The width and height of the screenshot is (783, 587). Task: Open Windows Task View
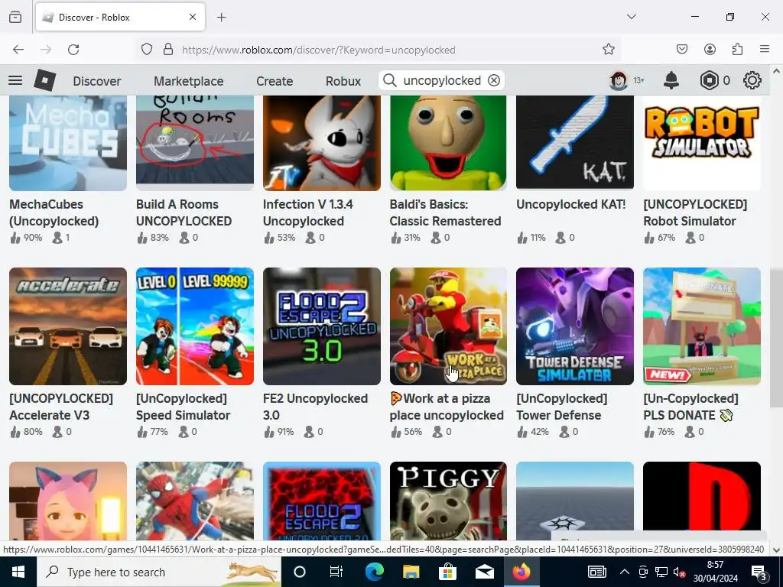point(336,572)
